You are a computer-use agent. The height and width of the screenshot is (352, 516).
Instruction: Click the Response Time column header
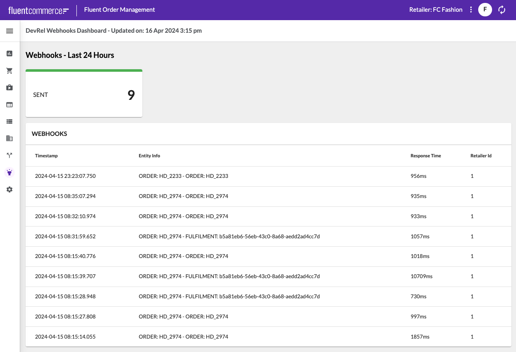click(x=425, y=156)
